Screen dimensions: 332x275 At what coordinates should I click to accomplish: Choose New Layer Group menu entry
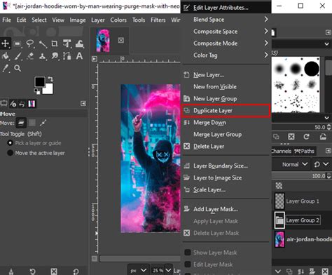226,99
